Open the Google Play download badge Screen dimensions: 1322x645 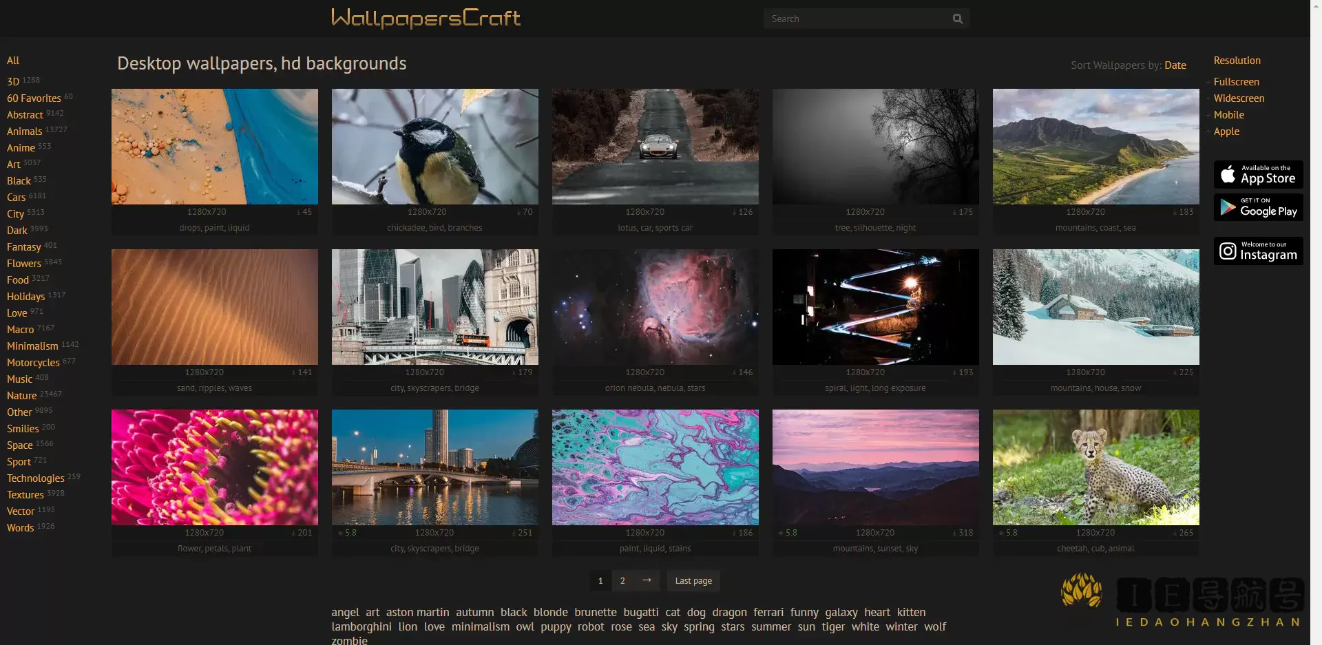pyautogui.click(x=1258, y=208)
